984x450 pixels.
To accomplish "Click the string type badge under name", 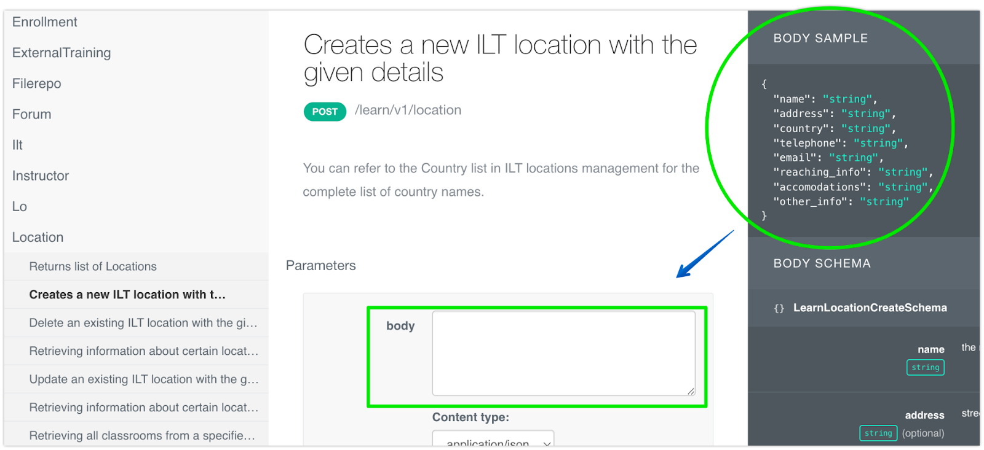I will 925,367.
